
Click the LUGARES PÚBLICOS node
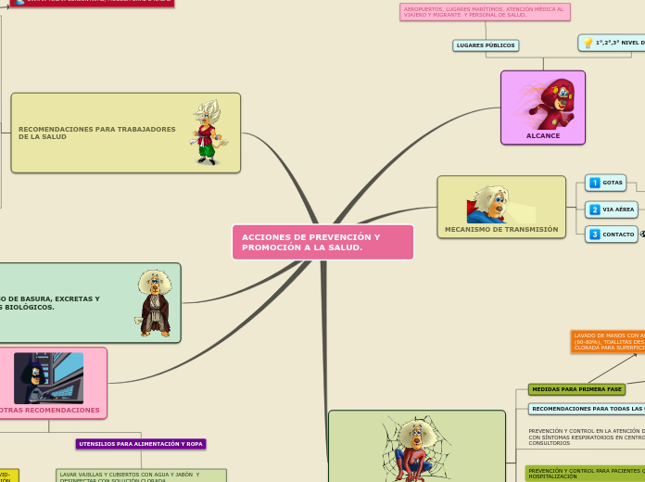pyautogui.click(x=486, y=45)
